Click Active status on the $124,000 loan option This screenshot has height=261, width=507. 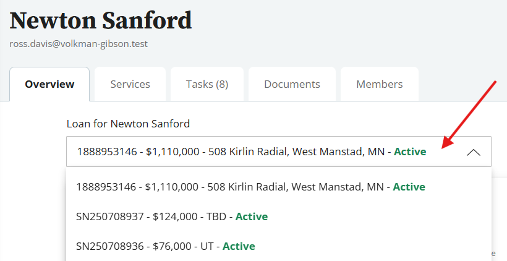(251, 216)
